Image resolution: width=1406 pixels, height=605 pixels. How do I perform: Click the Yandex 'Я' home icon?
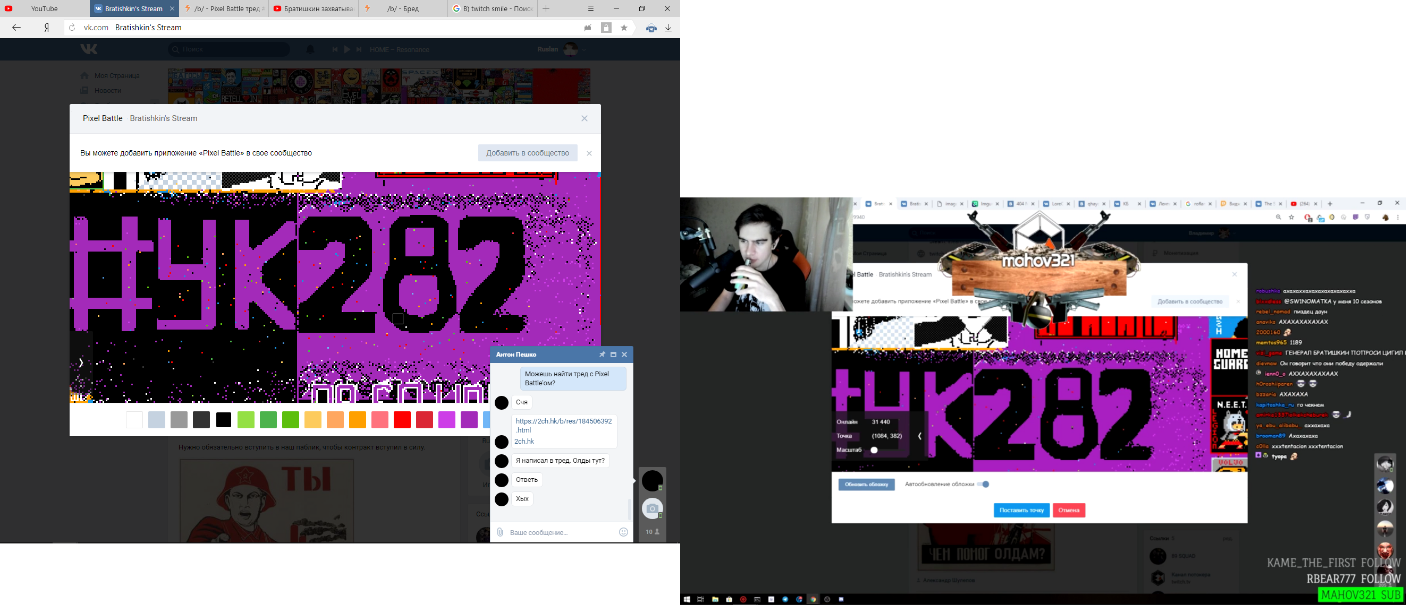tap(47, 27)
